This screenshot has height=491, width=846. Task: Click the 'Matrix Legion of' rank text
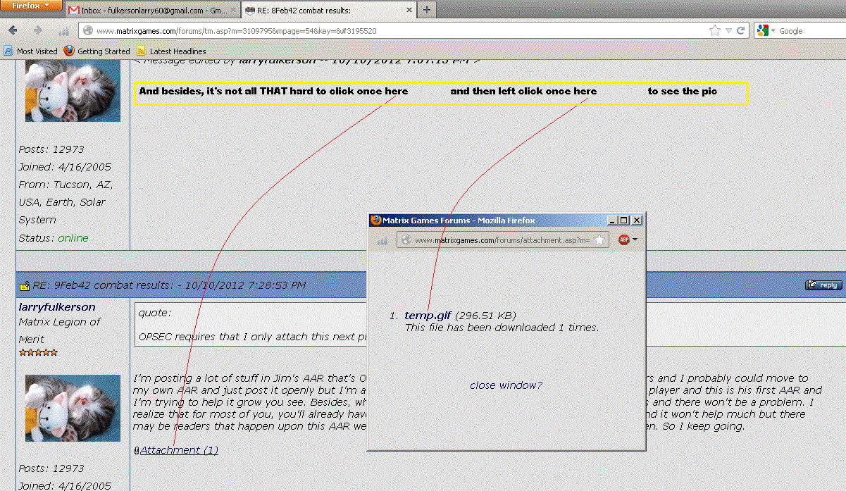60,322
